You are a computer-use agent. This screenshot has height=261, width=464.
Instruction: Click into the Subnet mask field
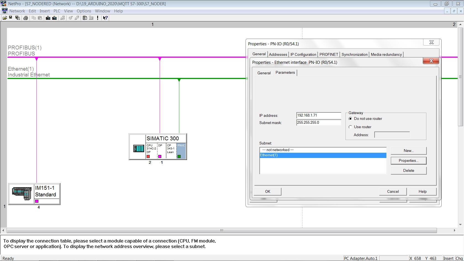pos(319,123)
